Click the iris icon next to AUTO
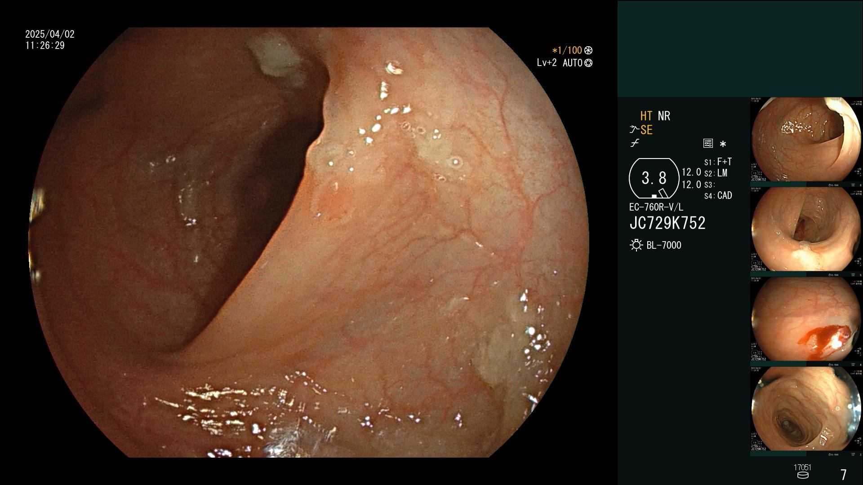This screenshot has width=863, height=485. [x=588, y=63]
